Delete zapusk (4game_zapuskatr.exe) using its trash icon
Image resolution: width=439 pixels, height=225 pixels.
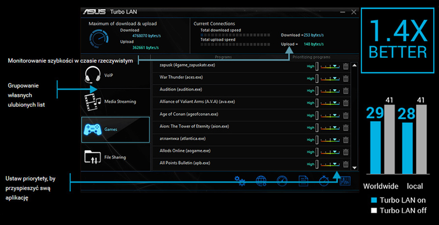[x=345, y=66]
